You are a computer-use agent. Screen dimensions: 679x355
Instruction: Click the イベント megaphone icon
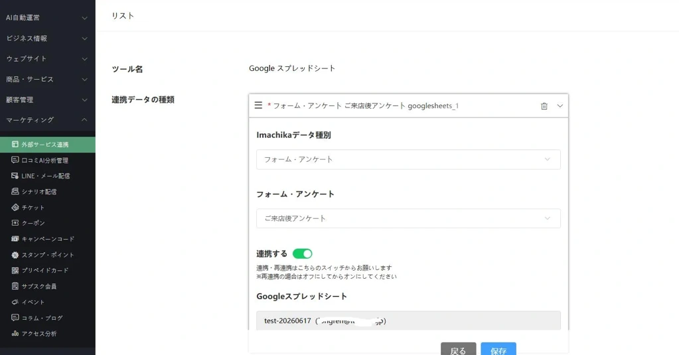coord(15,302)
